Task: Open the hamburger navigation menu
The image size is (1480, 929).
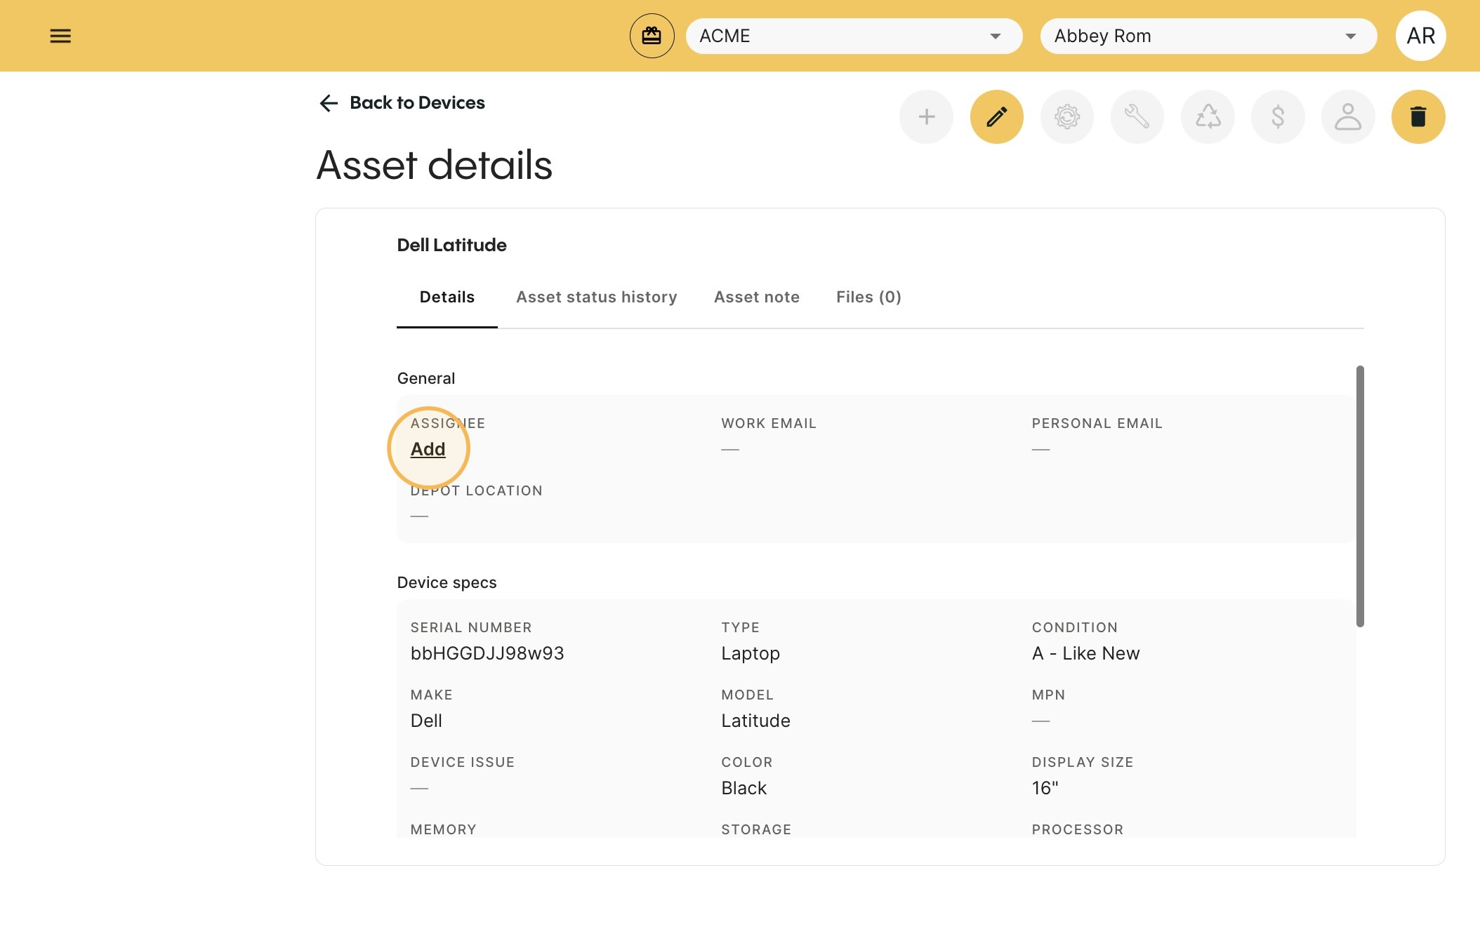Action: (60, 36)
